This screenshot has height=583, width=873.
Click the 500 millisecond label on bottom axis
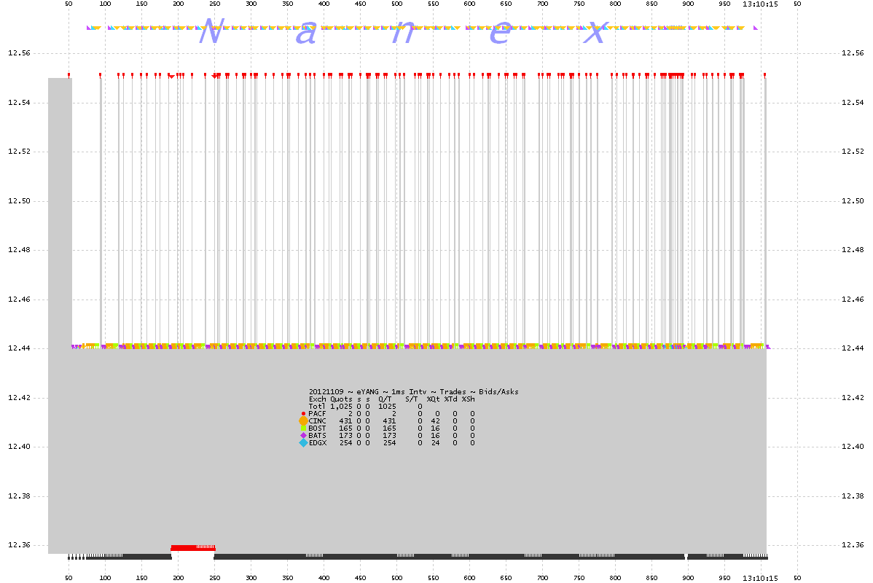[x=396, y=578]
